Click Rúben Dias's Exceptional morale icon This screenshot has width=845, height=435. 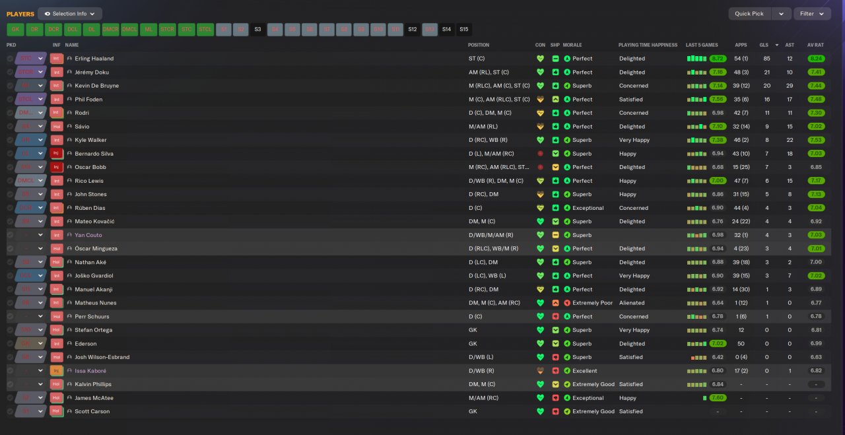(x=567, y=208)
